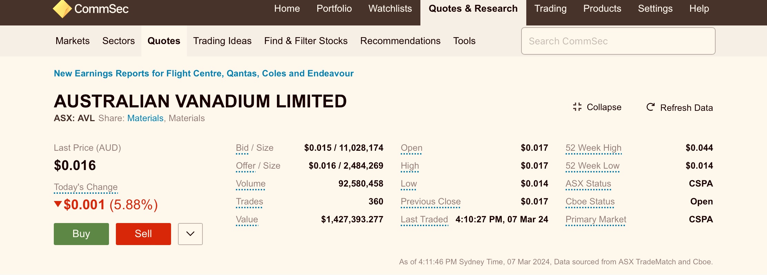Click the AUSTRALIAN VANADIUM LIMITED heading
Image resolution: width=767 pixels, height=275 pixels.
click(x=200, y=101)
